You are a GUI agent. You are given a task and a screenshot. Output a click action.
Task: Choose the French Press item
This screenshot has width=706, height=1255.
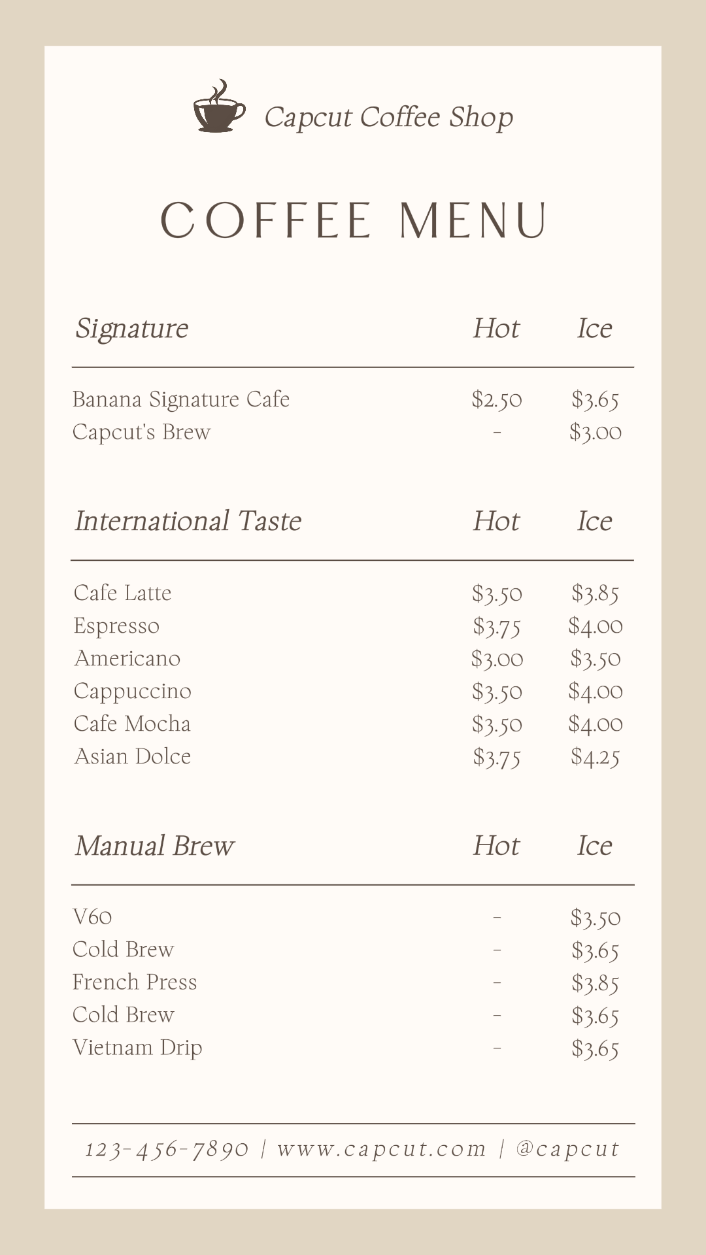click(x=135, y=982)
